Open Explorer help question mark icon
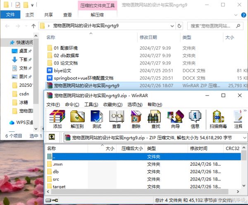 243,15
